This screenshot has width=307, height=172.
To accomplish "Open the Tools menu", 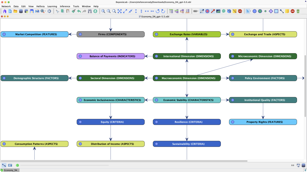I will pos(76,6).
